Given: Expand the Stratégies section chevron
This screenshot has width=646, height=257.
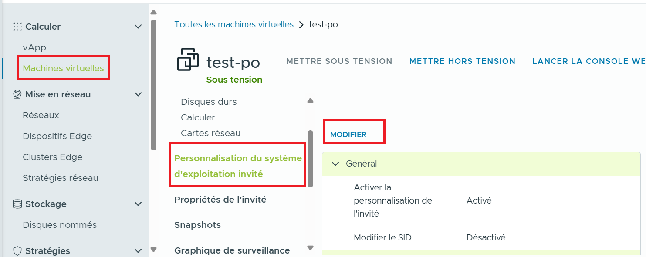Looking at the screenshot, I should [x=138, y=251].
